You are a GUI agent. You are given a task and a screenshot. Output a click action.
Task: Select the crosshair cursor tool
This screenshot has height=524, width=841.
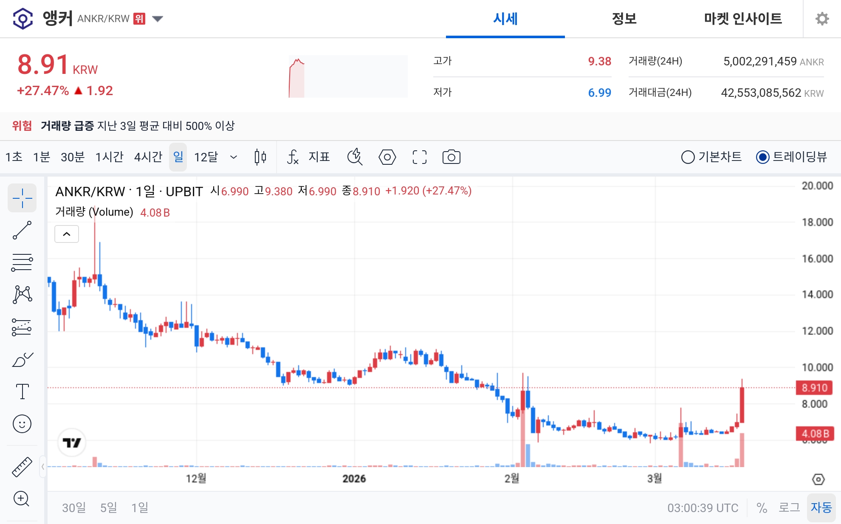(22, 198)
